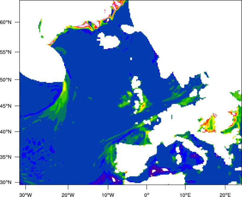This screenshot has height=197, width=242.
Task: Click the 50°N latitude label
Action: pyautogui.click(x=6, y=80)
